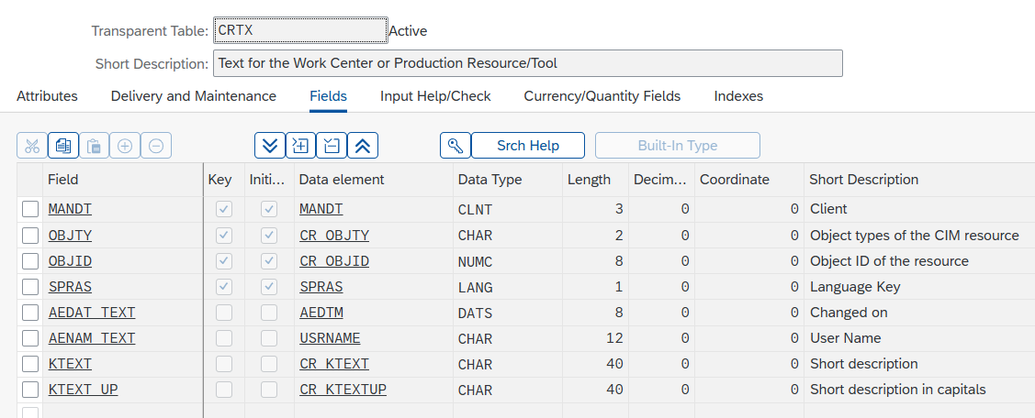Toggle the Key checkbox for AEDAT_TEXT
The height and width of the screenshot is (418, 1035).
point(224,313)
